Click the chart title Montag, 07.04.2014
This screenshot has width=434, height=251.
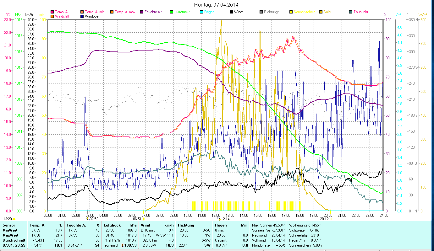click(216, 5)
